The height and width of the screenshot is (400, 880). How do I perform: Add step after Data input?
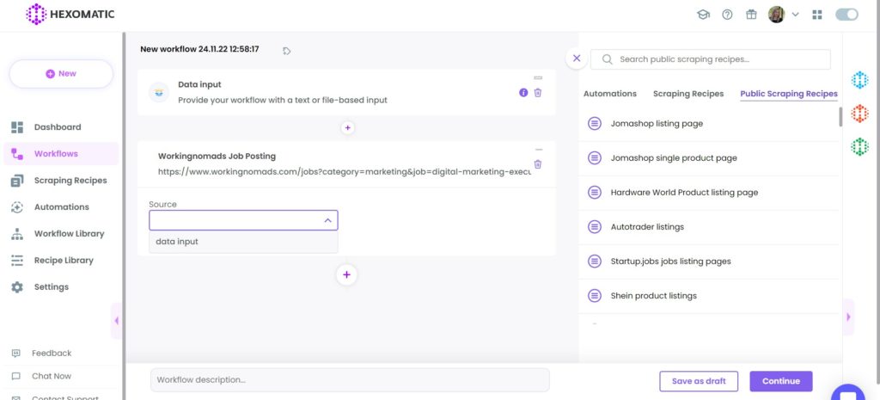(347, 128)
